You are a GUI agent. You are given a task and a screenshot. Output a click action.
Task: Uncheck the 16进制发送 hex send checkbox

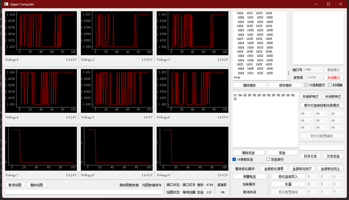click(234, 159)
